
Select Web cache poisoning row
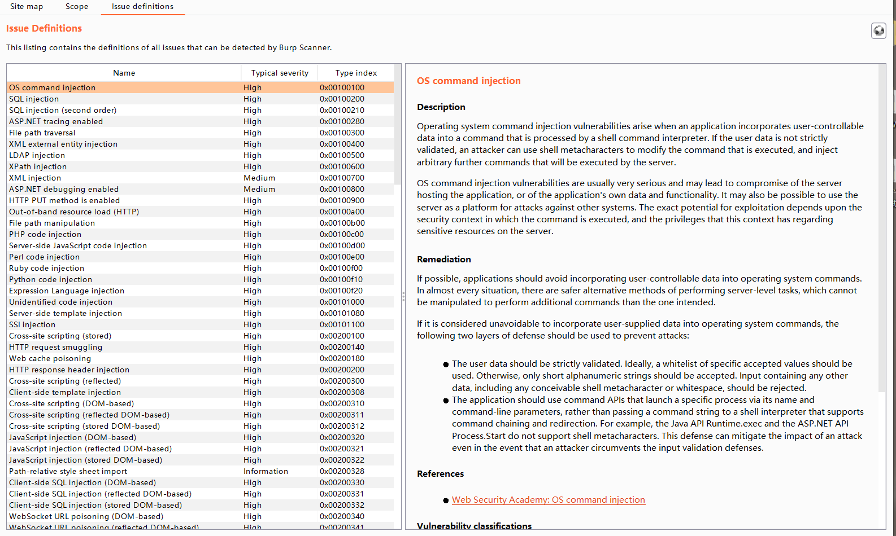coord(200,358)
